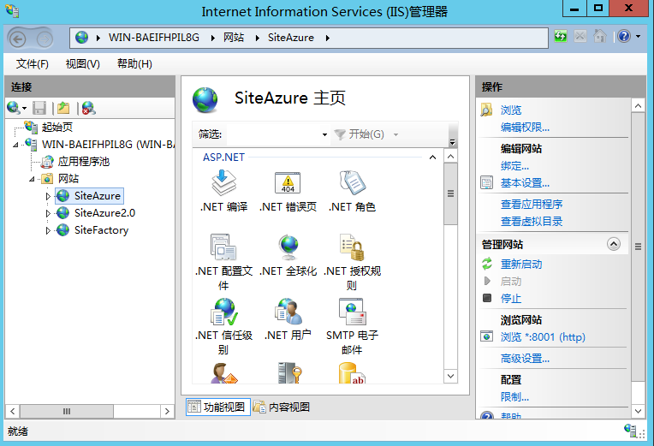Screen dimensions: 654x446
Task: Open the SMTP 电子邮件 icon
Action: point(352,312)
